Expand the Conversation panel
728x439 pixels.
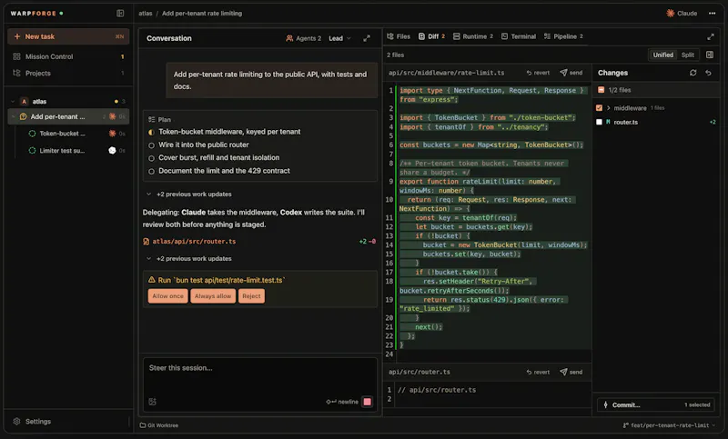[x=367, y=38]
